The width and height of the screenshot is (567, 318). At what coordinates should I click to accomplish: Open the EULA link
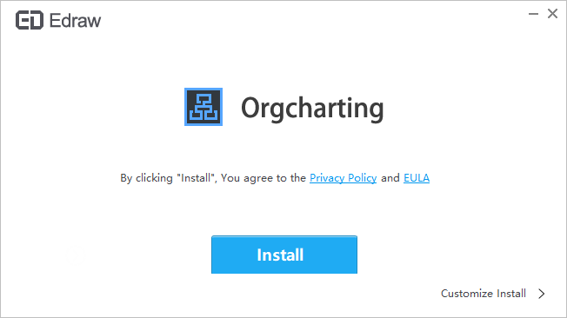[417, 178]
